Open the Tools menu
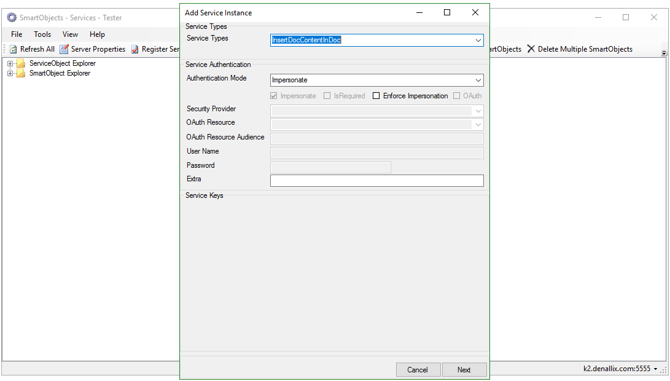Image resolution: width=670 pixels, height=381 pixels. (42, 34)
